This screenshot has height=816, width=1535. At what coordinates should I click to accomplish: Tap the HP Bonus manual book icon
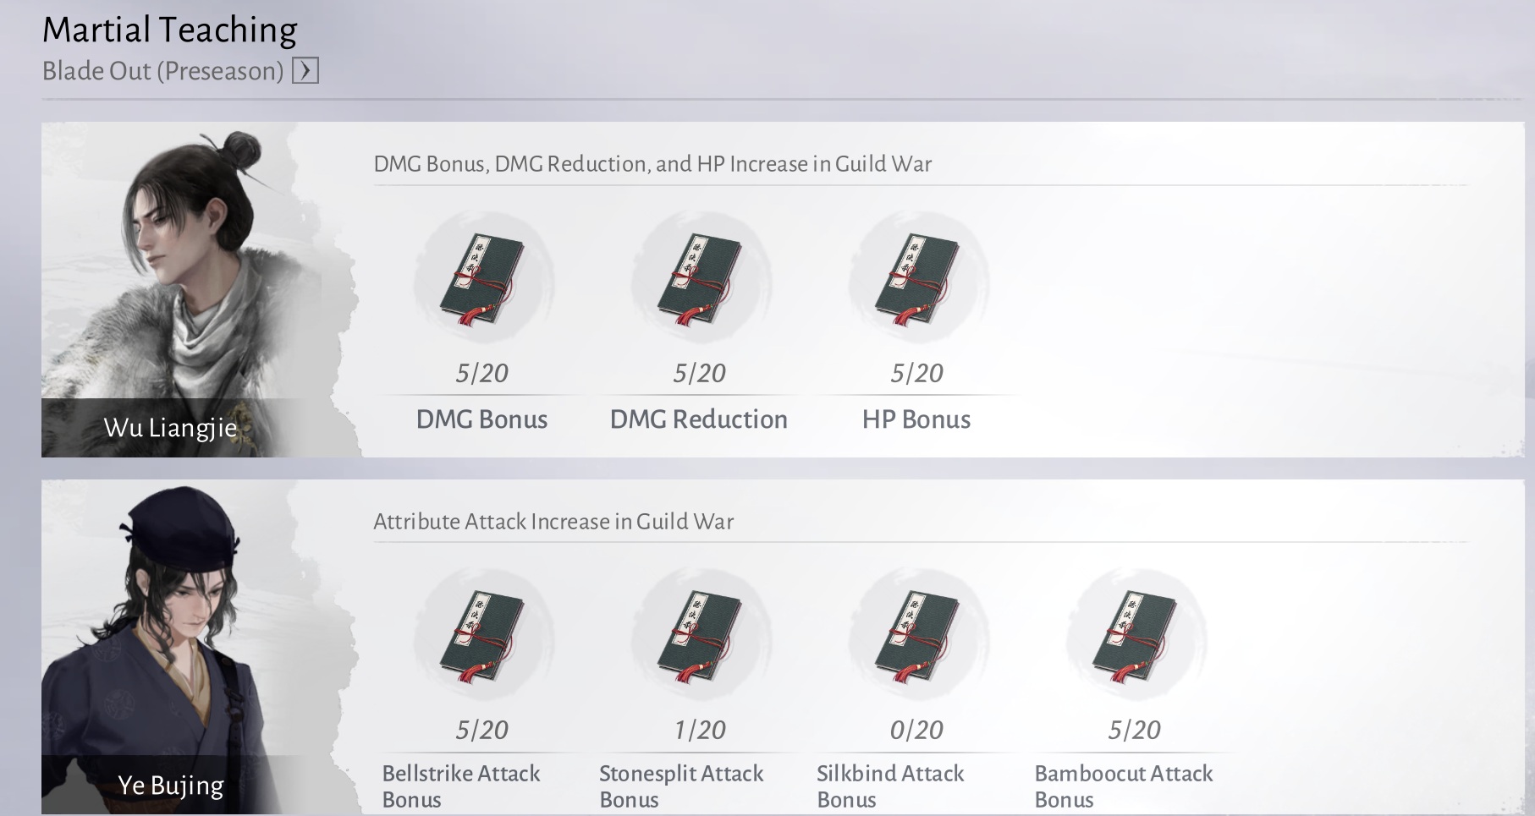[x=917, y=281]
